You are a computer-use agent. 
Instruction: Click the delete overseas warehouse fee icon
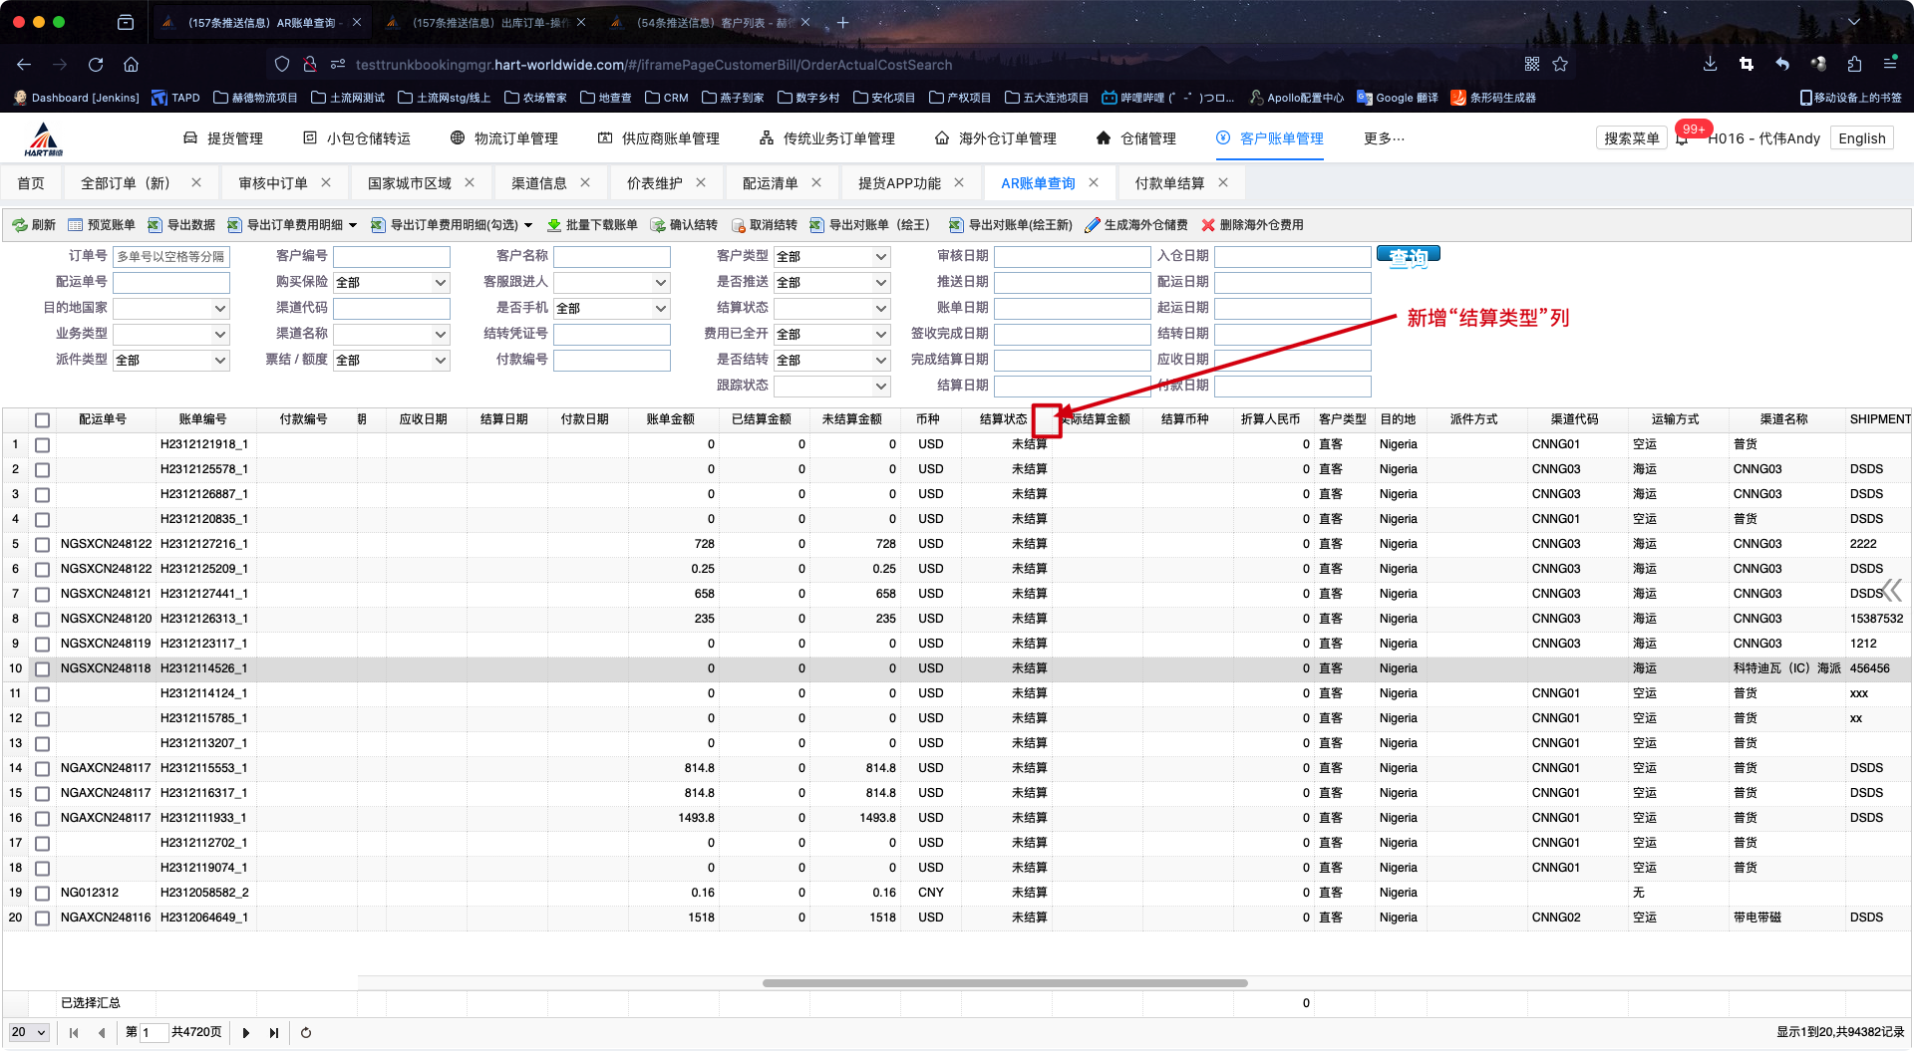1208,225
